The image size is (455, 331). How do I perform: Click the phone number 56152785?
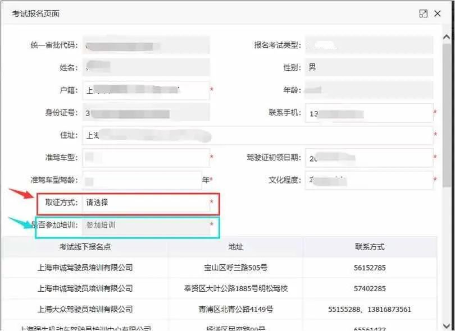point(370,268)
